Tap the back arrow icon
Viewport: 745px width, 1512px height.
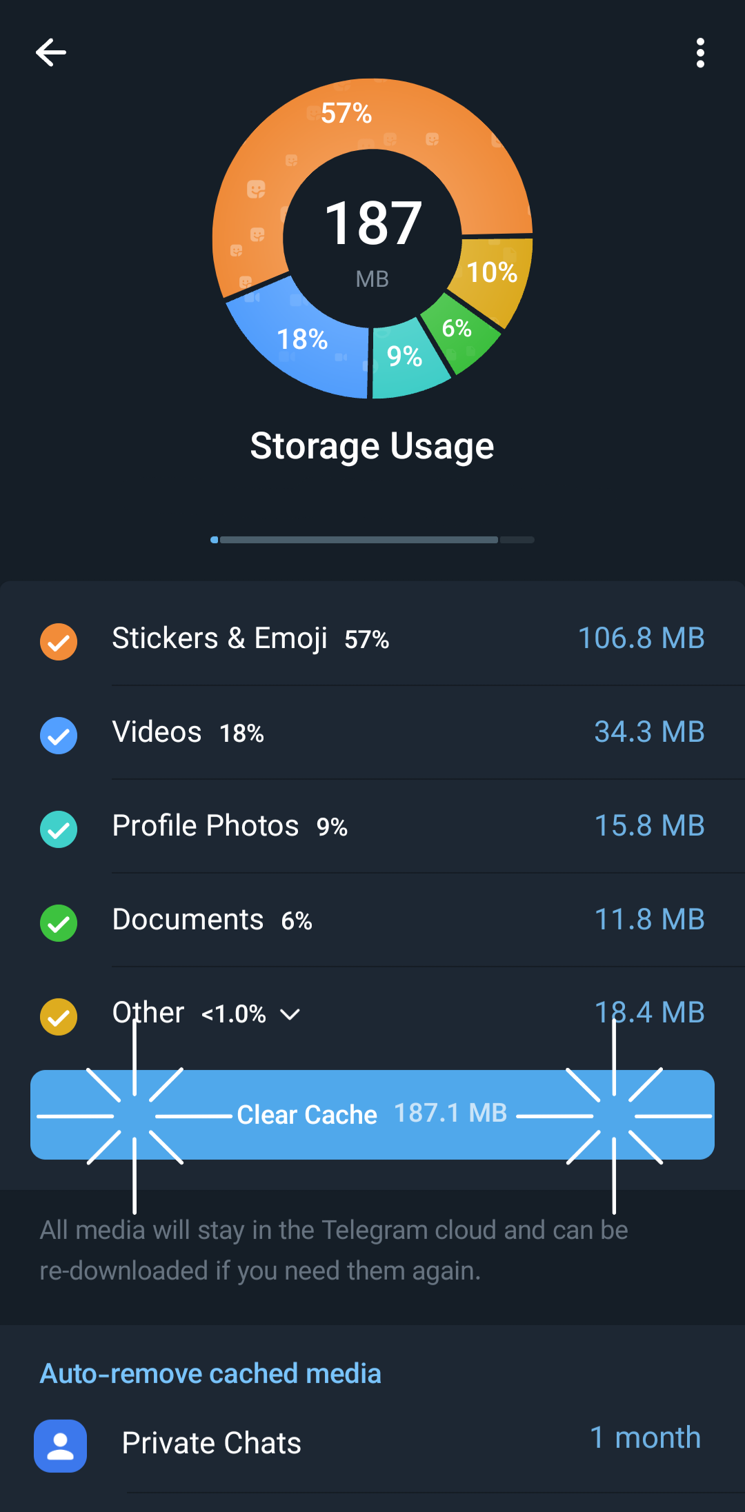pos(51,52)
